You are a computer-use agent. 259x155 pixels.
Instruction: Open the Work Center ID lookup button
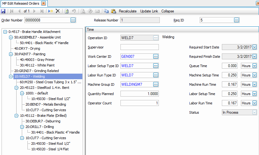[156, 57]
